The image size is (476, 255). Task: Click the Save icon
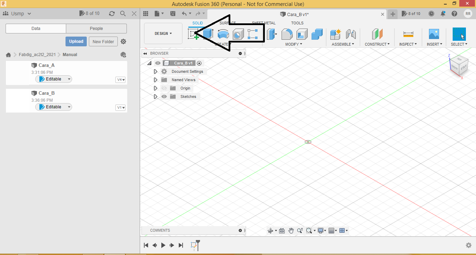[173, 14]
